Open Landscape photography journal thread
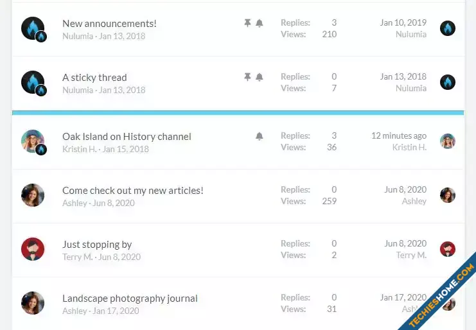Image resolution: width=476 pixels, height=330 pixels. (x=130, y=299)
